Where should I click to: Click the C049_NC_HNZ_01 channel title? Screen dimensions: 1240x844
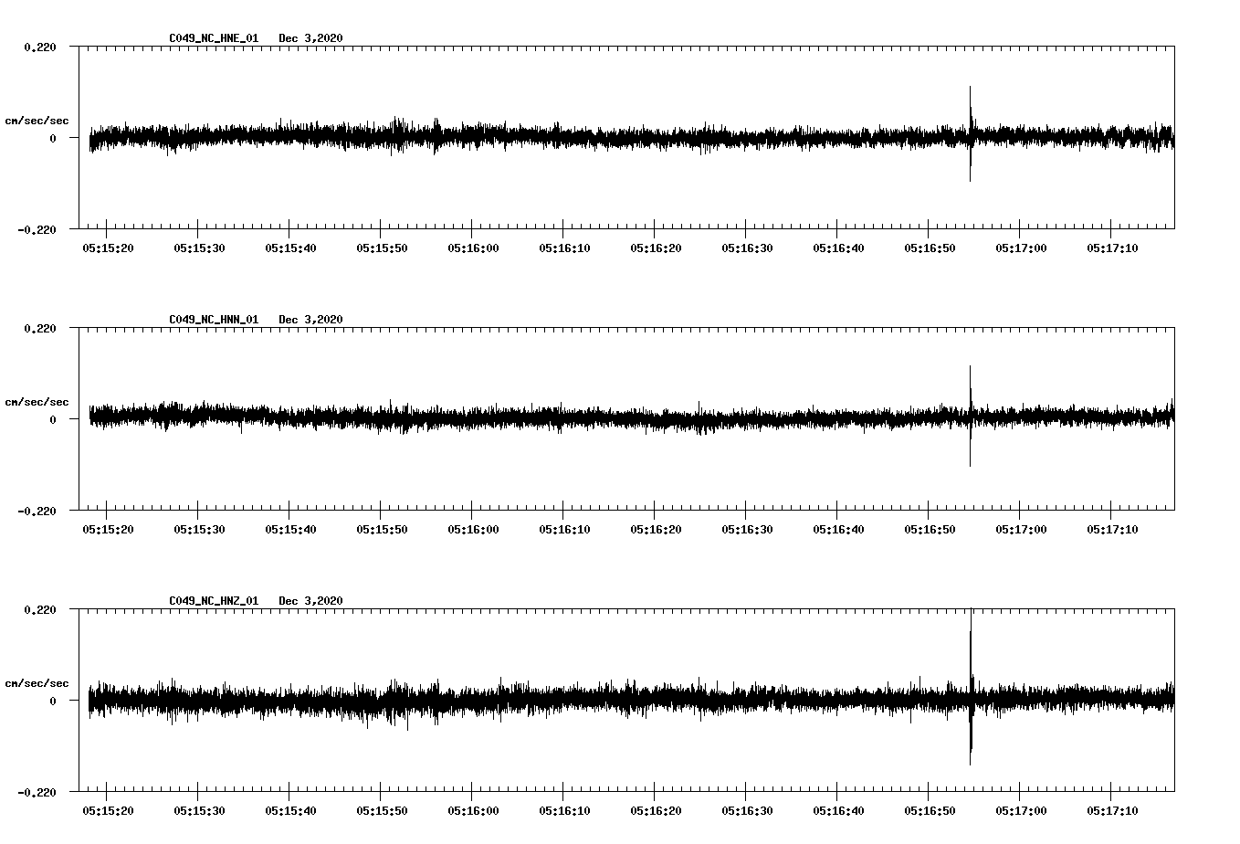tap(213, 600)
